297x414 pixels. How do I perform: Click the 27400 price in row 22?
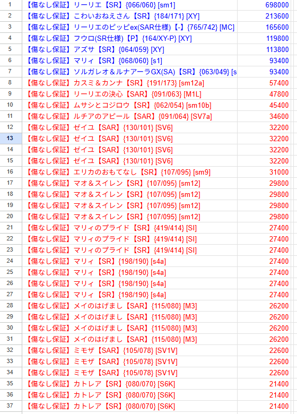click(x=264, y=239)
